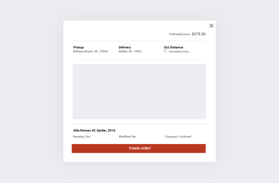Image resolution: width=279 pixels, height=183 pixels.
Task: Click the dimmed backdrop outside the dialog
Action: point(31,91)
